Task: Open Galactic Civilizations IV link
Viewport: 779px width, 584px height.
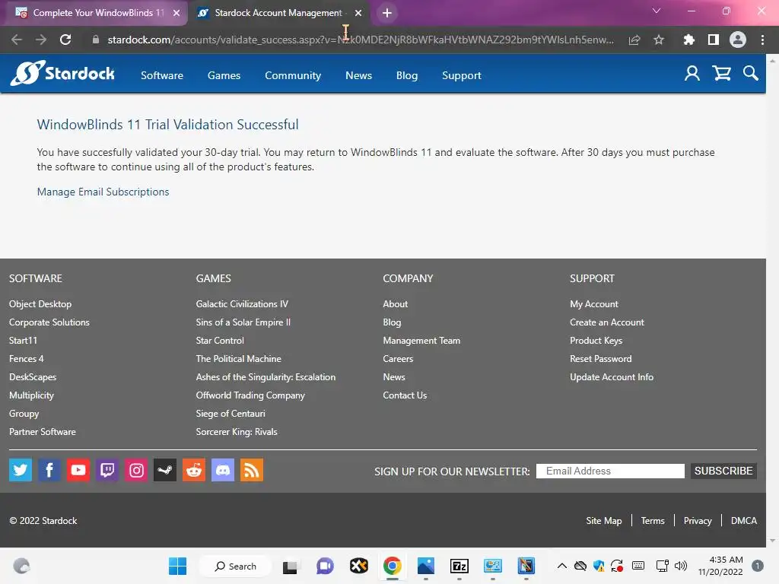Action: (242, 304)
